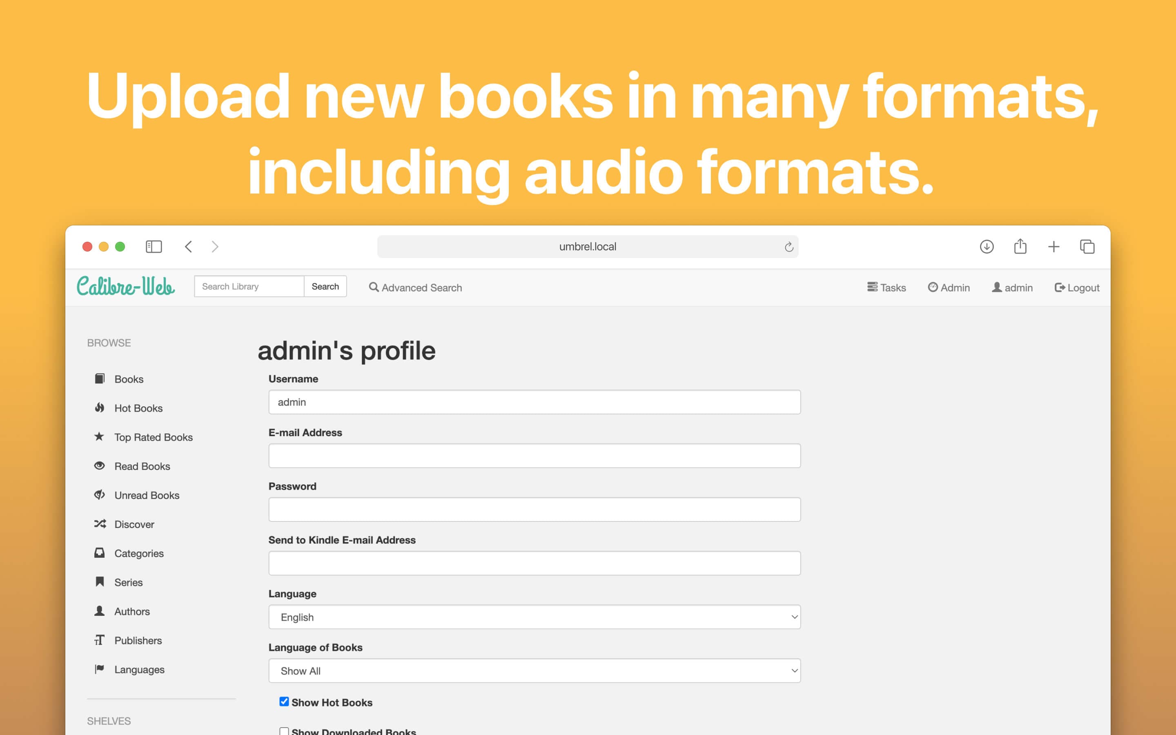
Task: Click the Series bookmark icon
Action: [100, 582]
